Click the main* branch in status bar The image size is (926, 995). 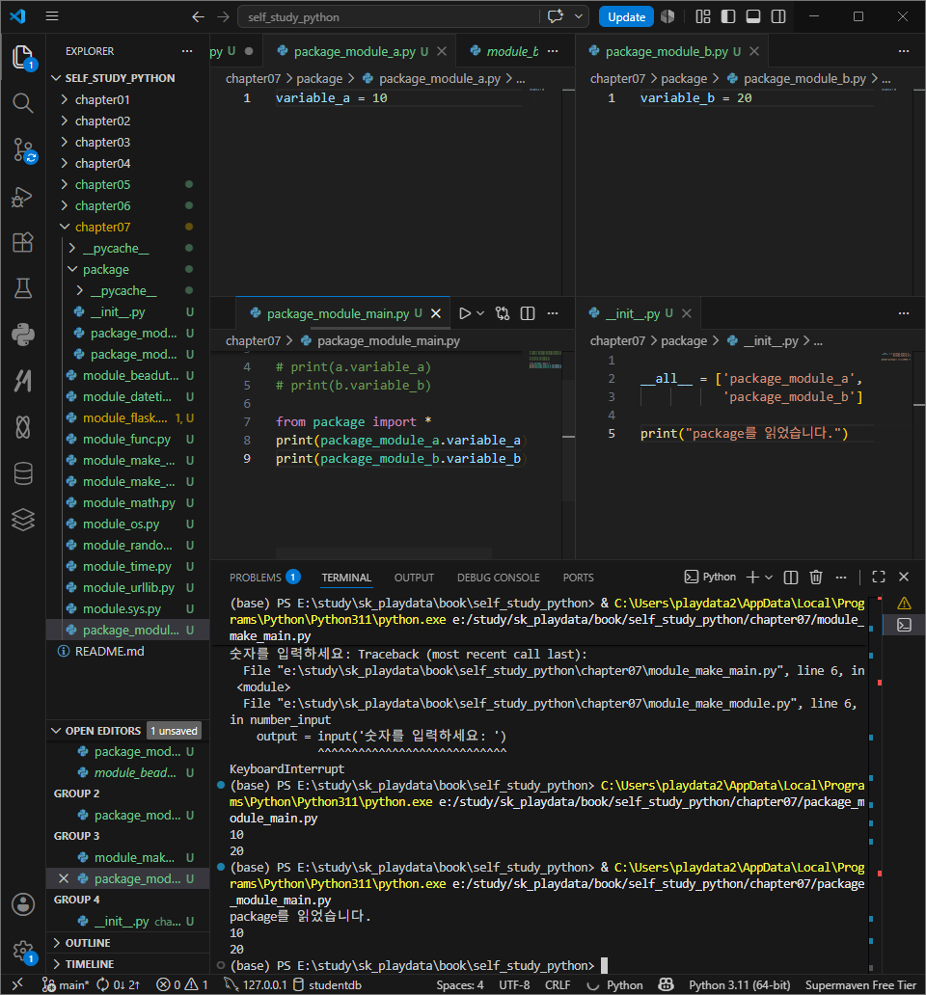66,984
